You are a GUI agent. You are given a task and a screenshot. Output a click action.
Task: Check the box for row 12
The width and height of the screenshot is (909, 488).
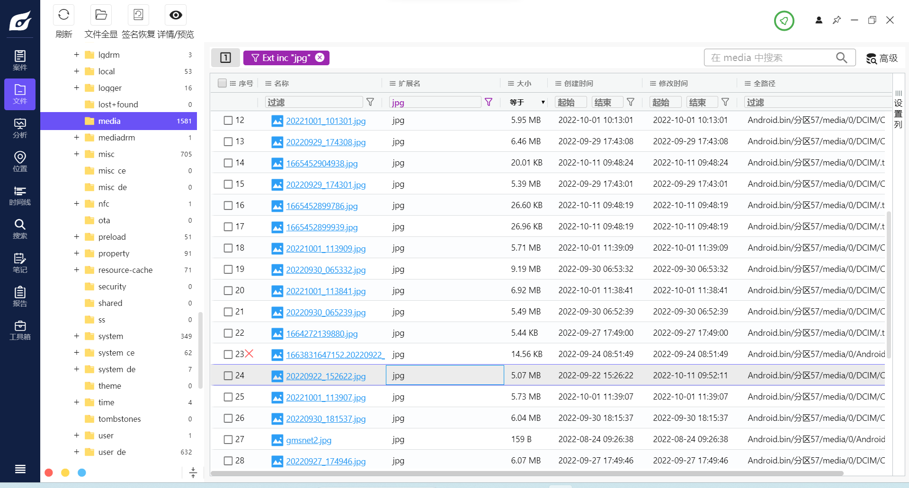click(x=228, y=121)
